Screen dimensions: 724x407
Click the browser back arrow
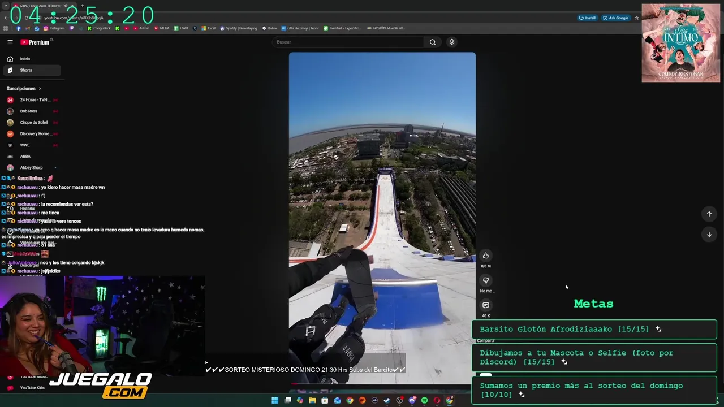[6, 18]
